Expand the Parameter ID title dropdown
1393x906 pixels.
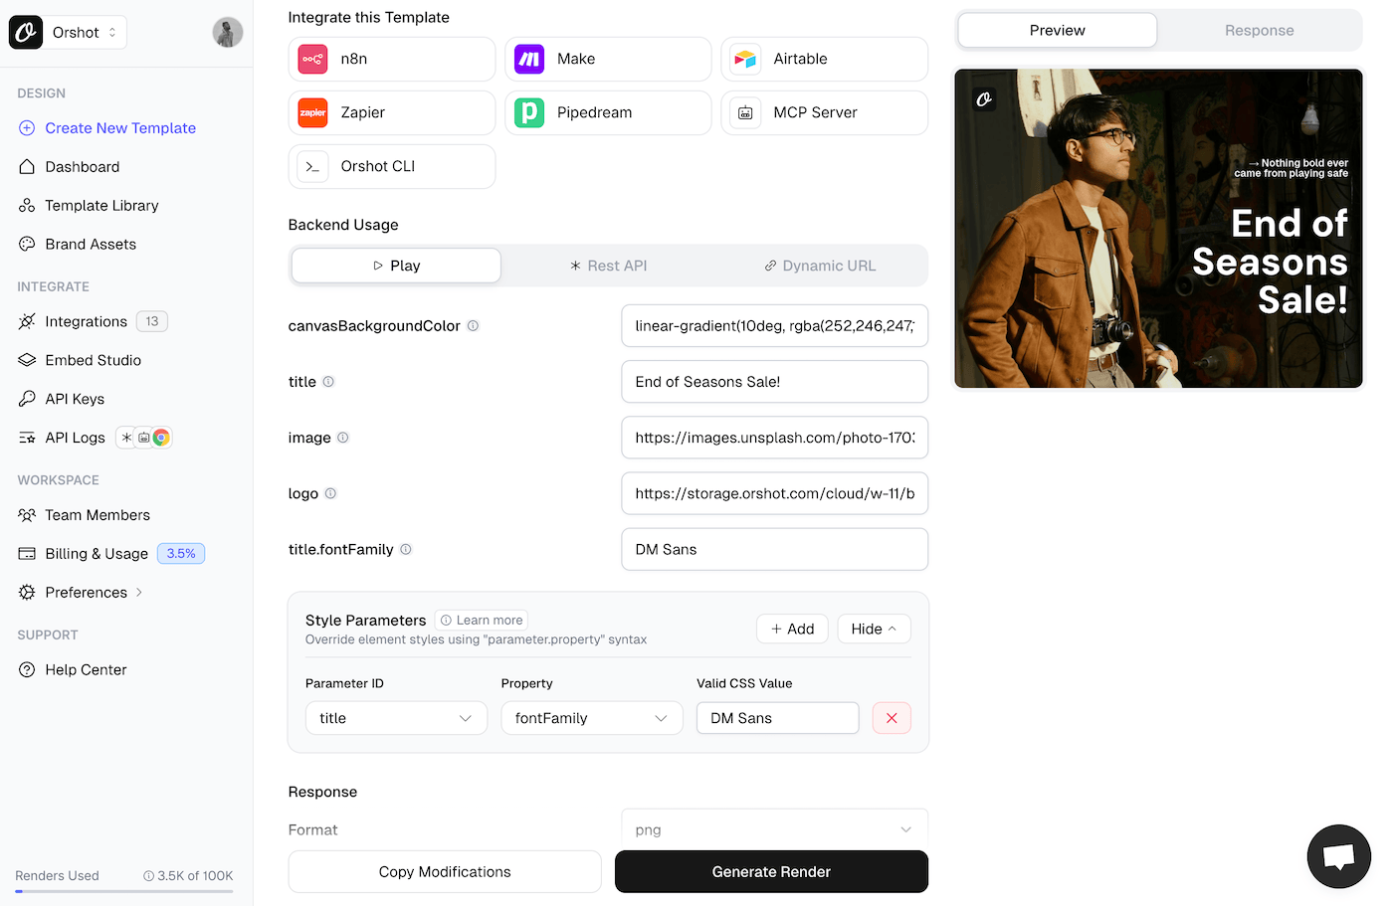395,718
